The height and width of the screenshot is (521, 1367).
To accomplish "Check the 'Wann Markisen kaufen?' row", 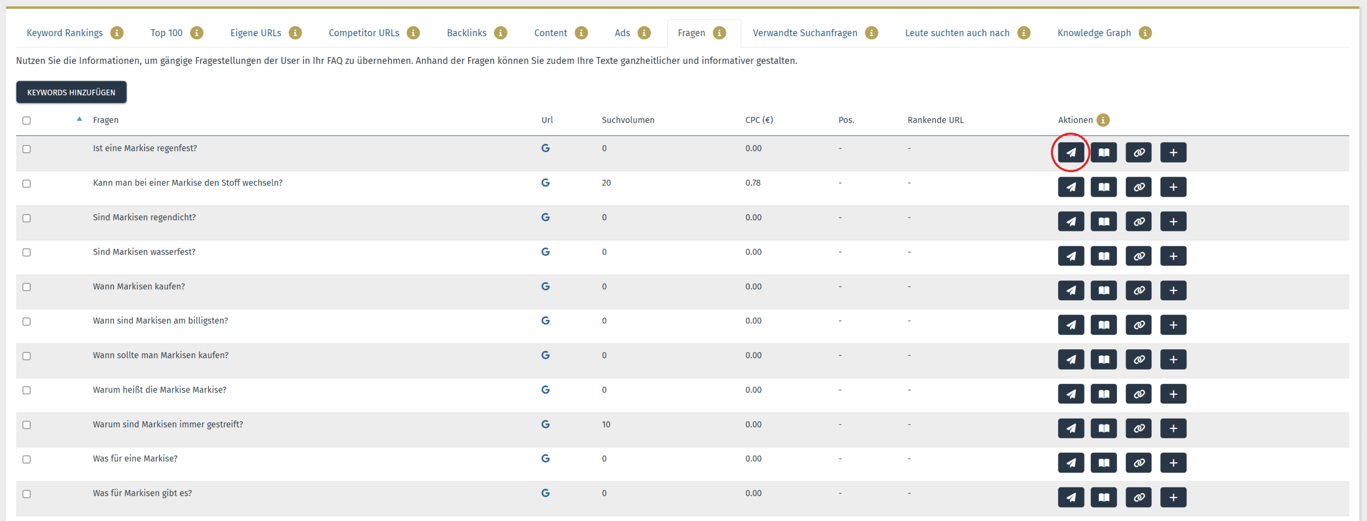I will coord(27,287).
